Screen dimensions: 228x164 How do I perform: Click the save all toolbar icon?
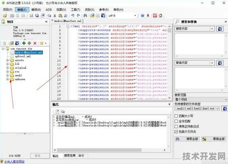click(x=37, y=15)
